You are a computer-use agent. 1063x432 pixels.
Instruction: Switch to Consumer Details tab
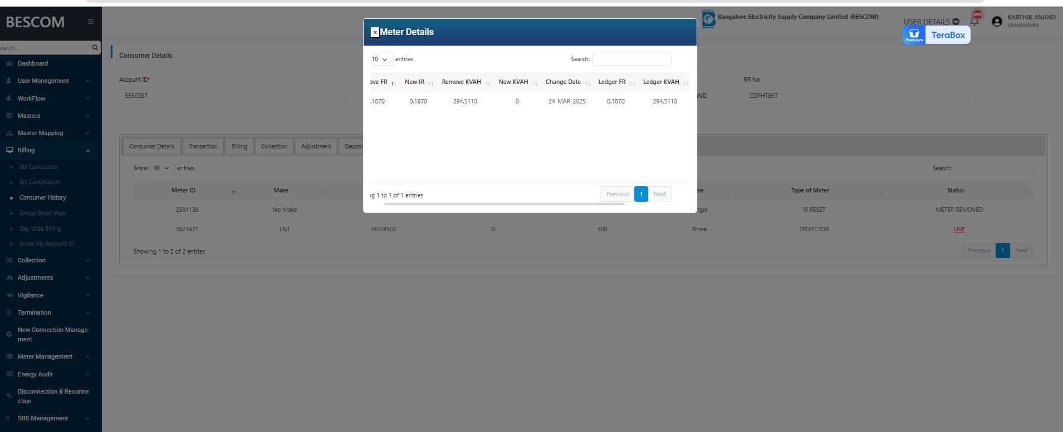click(151, 146)
